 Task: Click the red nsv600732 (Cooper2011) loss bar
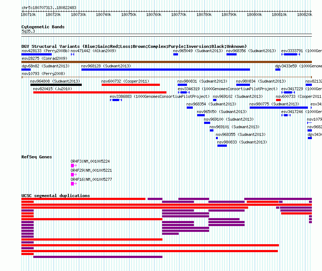click(x=131, y=85)
